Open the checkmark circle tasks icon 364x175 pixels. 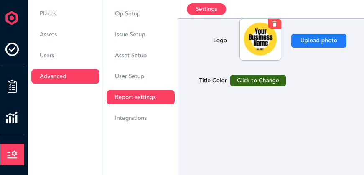[12, 49]
